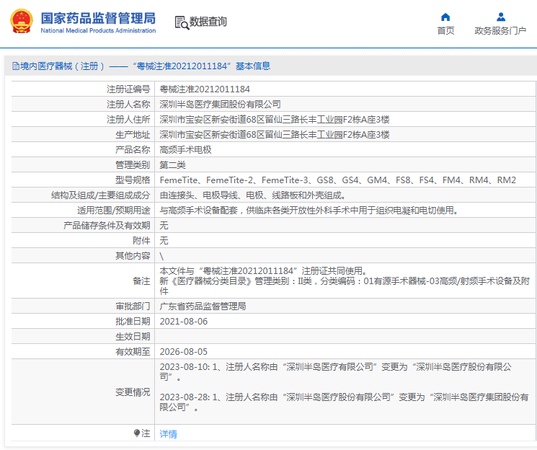Click the 型号规格 label
The height and width of the screenshot is (450, 537).
click(133, 180)
